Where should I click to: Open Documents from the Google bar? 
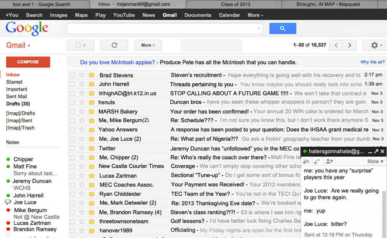click(x=198, y=15)
